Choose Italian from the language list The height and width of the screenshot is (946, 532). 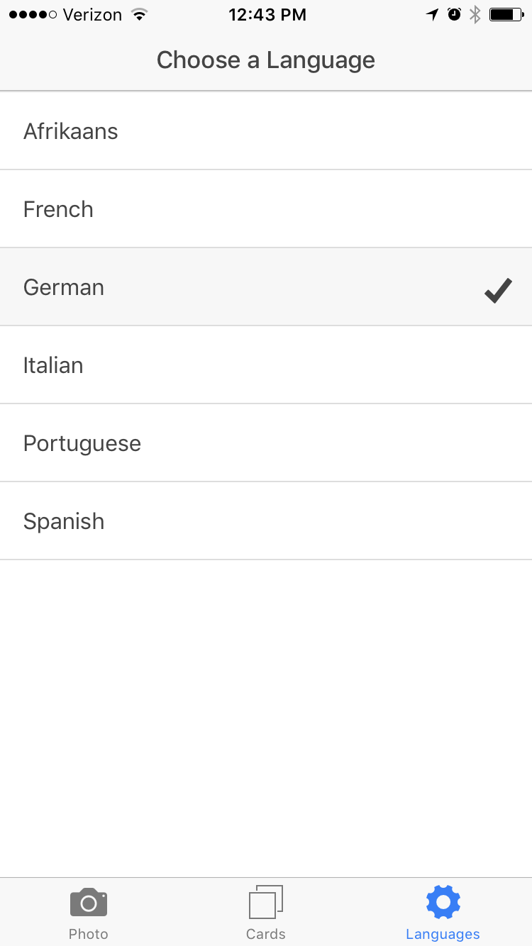click(x=266, y=365)
